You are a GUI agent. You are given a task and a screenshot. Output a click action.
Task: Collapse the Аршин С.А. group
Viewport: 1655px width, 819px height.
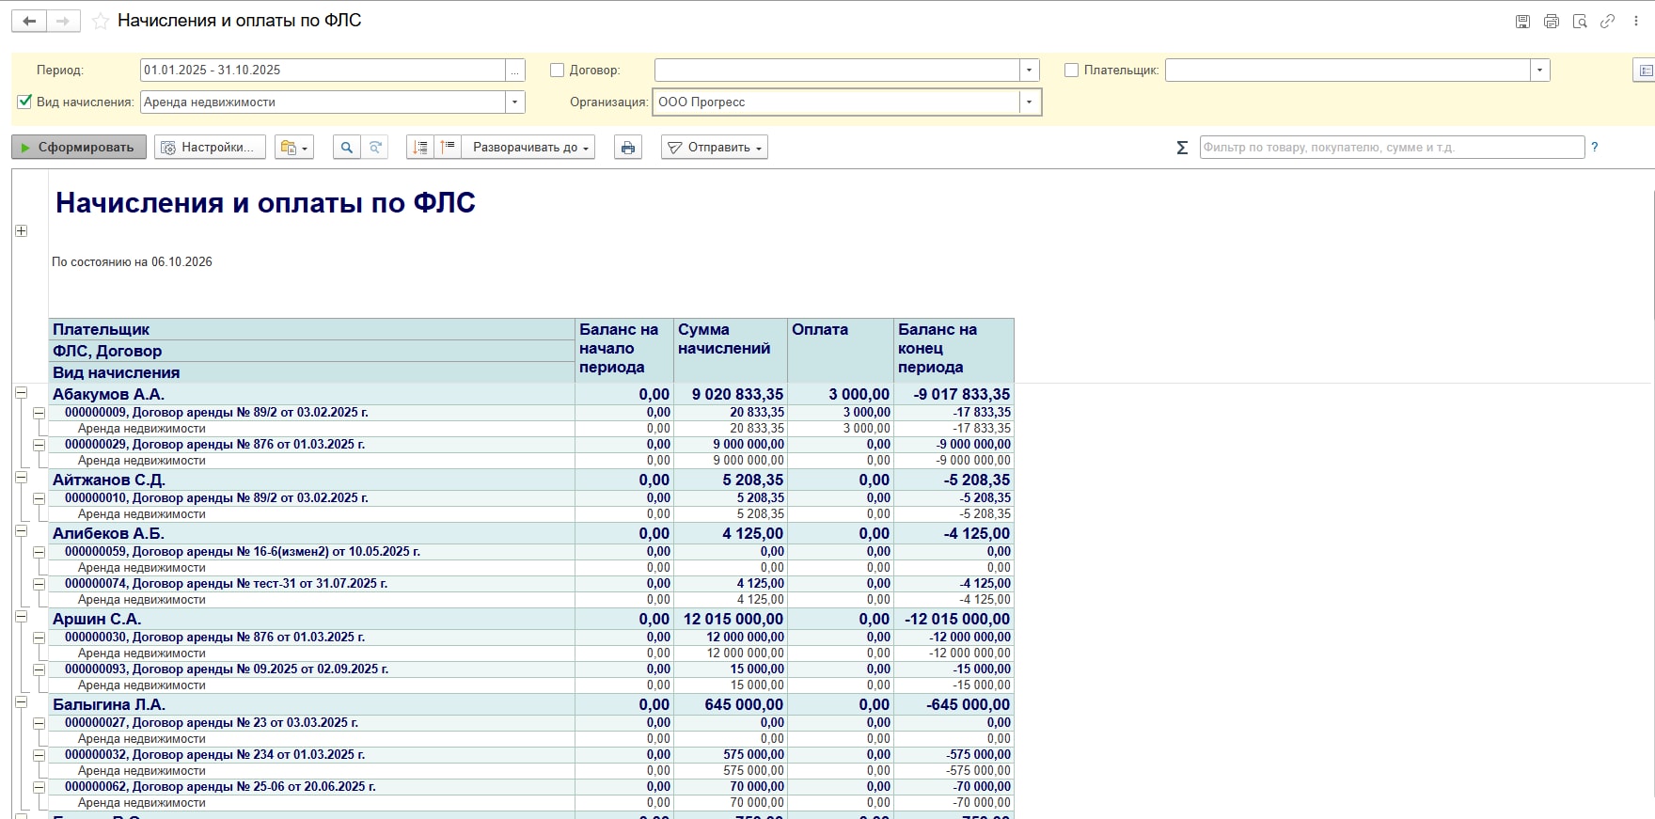(21, 618)
